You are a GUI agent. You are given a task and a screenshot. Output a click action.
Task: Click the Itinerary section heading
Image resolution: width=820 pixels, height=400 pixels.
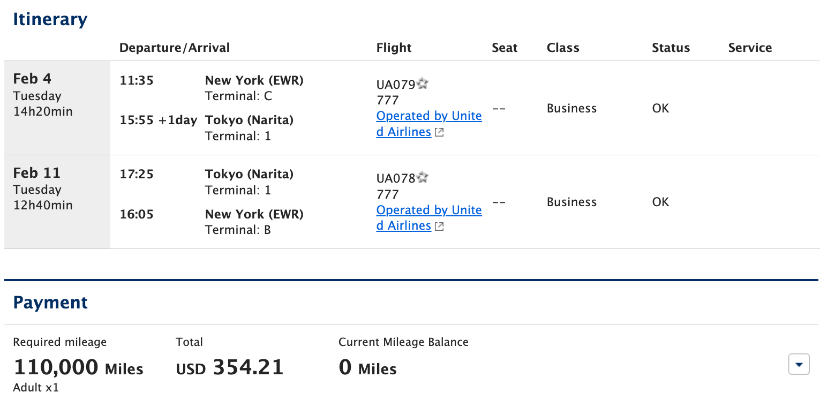pos(50,19)
